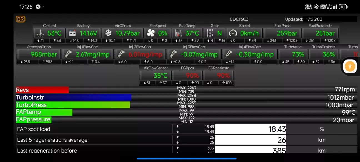Tap the coolant thermometer icon
Image resolution: width=360 pixels, height=162 pixels.
click(x=40, y=33)
